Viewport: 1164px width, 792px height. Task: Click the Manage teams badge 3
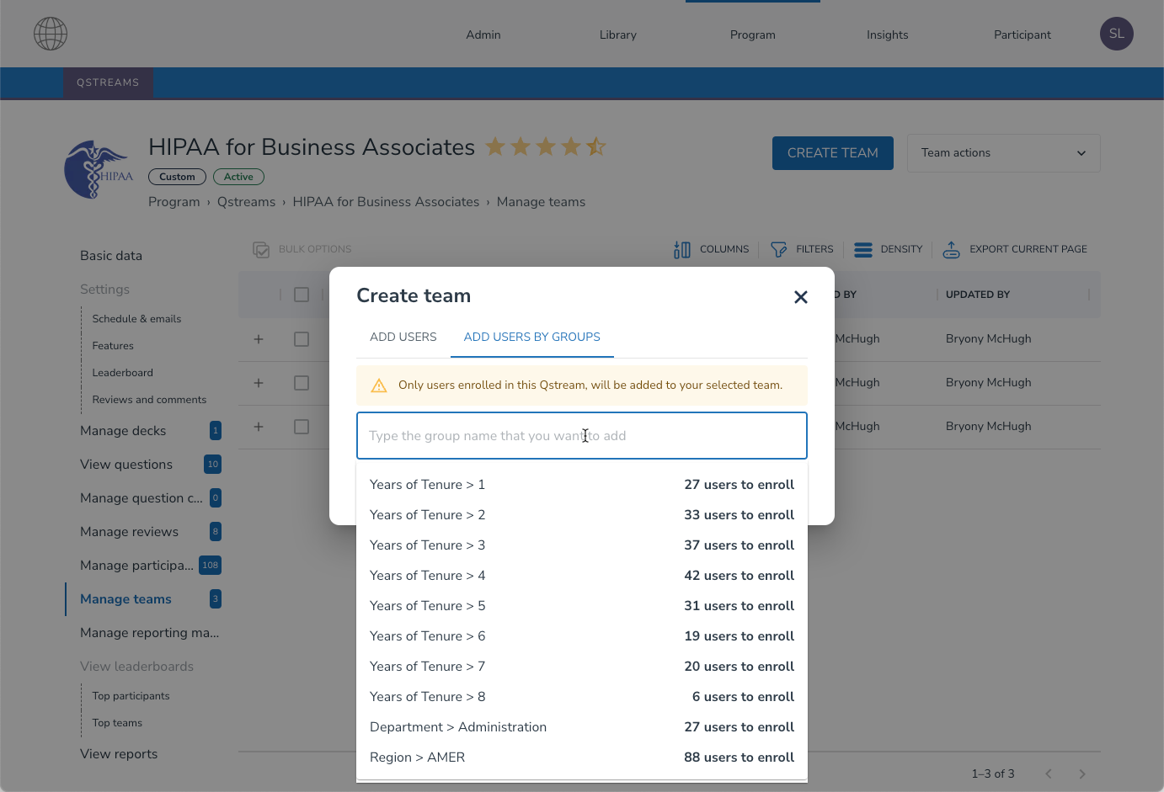216,599
